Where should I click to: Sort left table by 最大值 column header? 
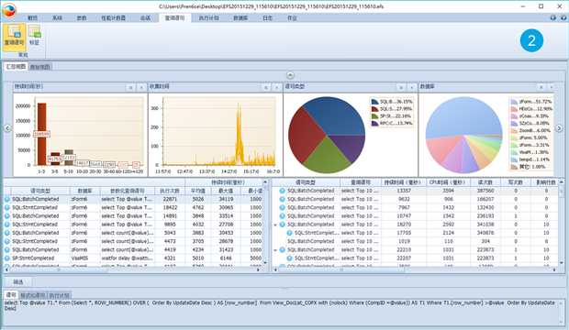226,191
